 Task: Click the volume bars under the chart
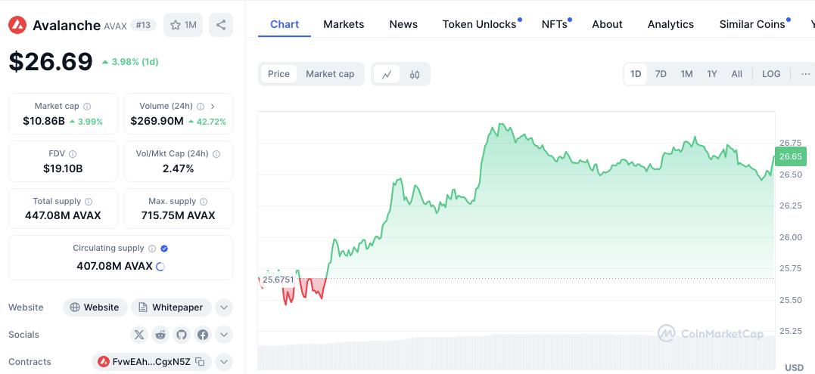[516, 353]
